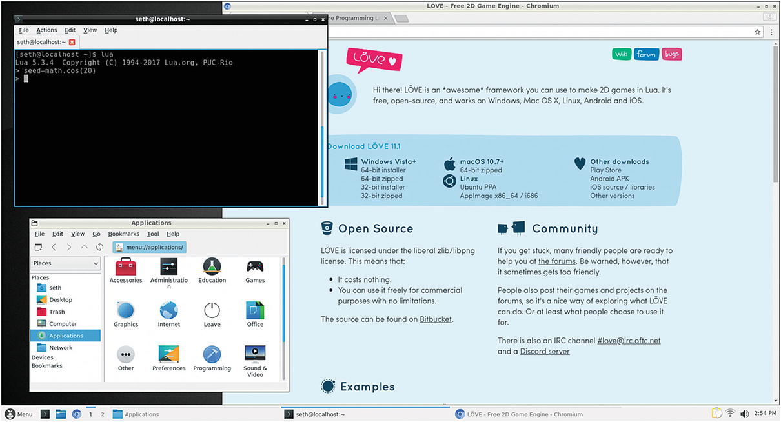Open the Internet globe icon
The height and width of the screenshot is (422, 781).
click(168, 310)
